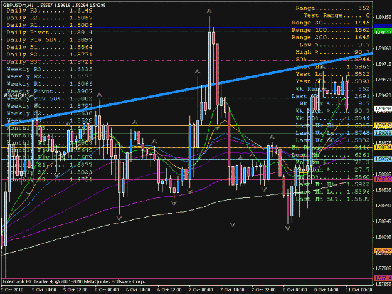Click the down fractal arrow below the lowest 8 Oct candle
Viewport: 392px width, 294px height.
tap(288, 228)
